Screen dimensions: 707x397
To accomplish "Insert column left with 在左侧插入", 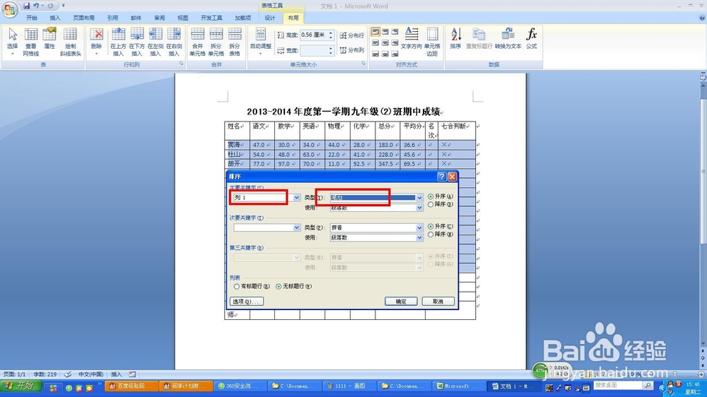I will (x=155, y=42).
